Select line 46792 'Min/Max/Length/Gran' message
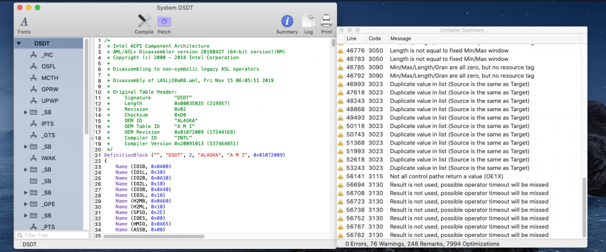Screen dimensions: 606x252 point(462,76)
